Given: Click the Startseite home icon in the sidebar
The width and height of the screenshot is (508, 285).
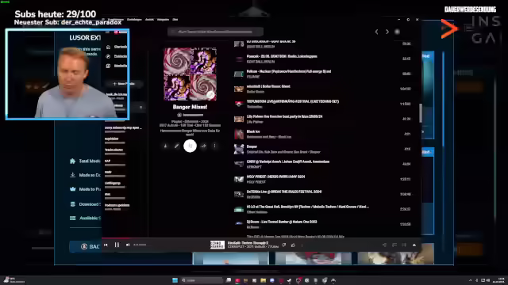Looking at the screenshot, I should [108, 47].
